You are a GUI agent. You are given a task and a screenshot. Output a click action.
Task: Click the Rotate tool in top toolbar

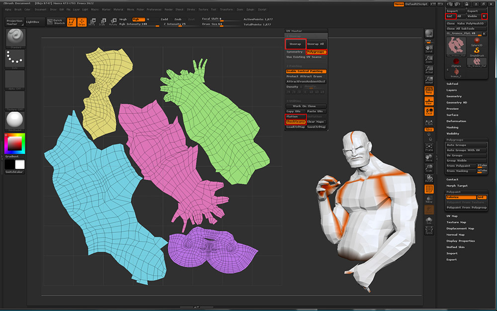[113, 22]
